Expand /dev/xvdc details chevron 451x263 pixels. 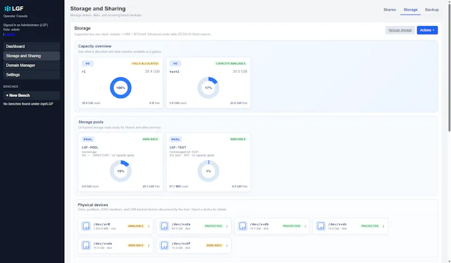click(x=383, y=226)
